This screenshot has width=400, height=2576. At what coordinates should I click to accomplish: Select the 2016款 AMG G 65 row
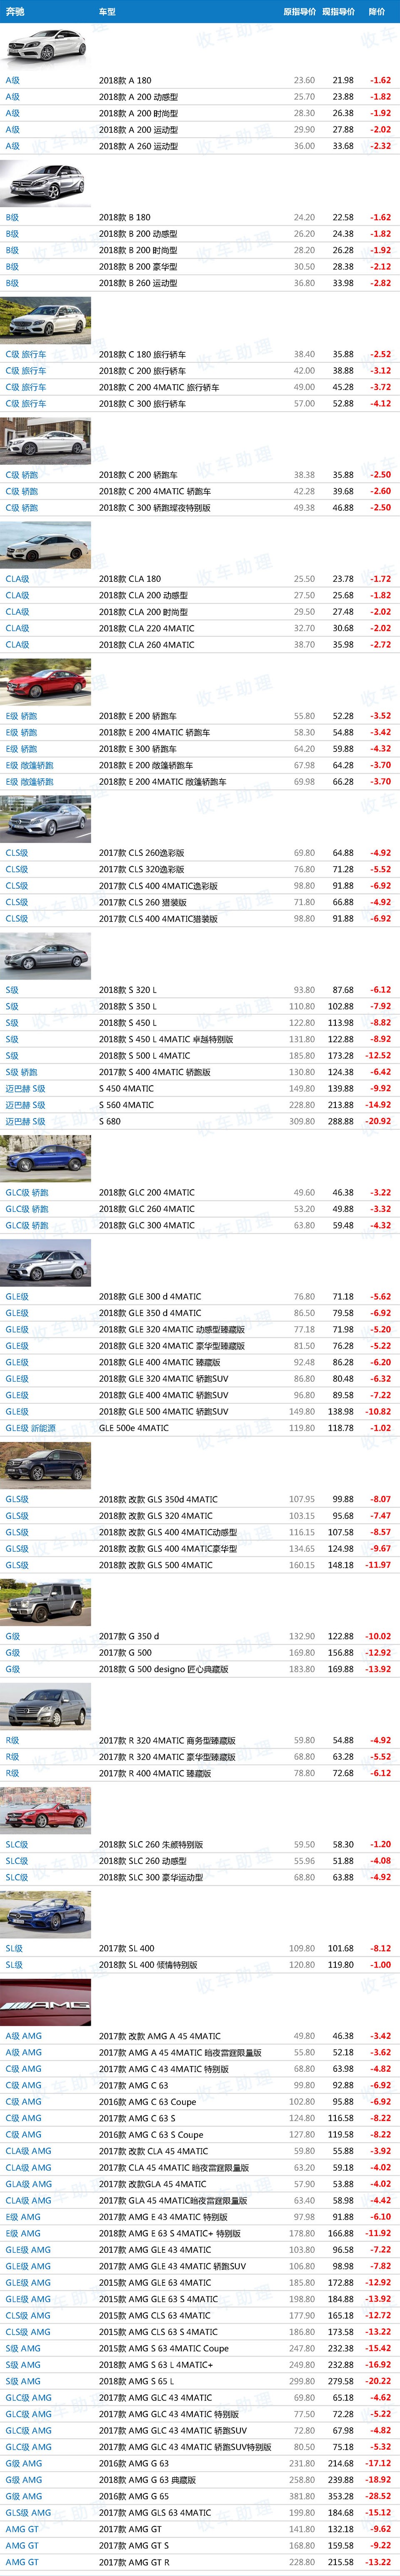[200, 2496]
